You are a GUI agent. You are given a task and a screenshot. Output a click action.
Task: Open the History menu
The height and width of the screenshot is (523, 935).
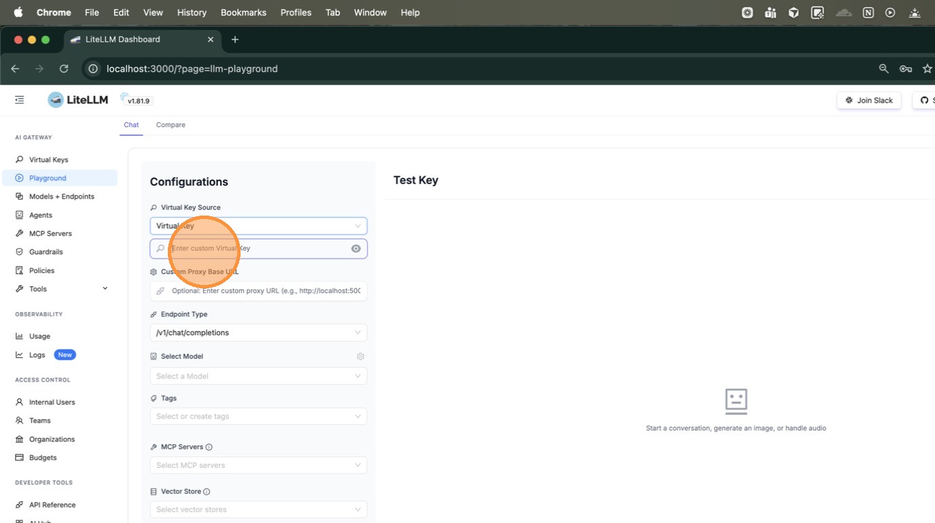(x=192, y=12)
